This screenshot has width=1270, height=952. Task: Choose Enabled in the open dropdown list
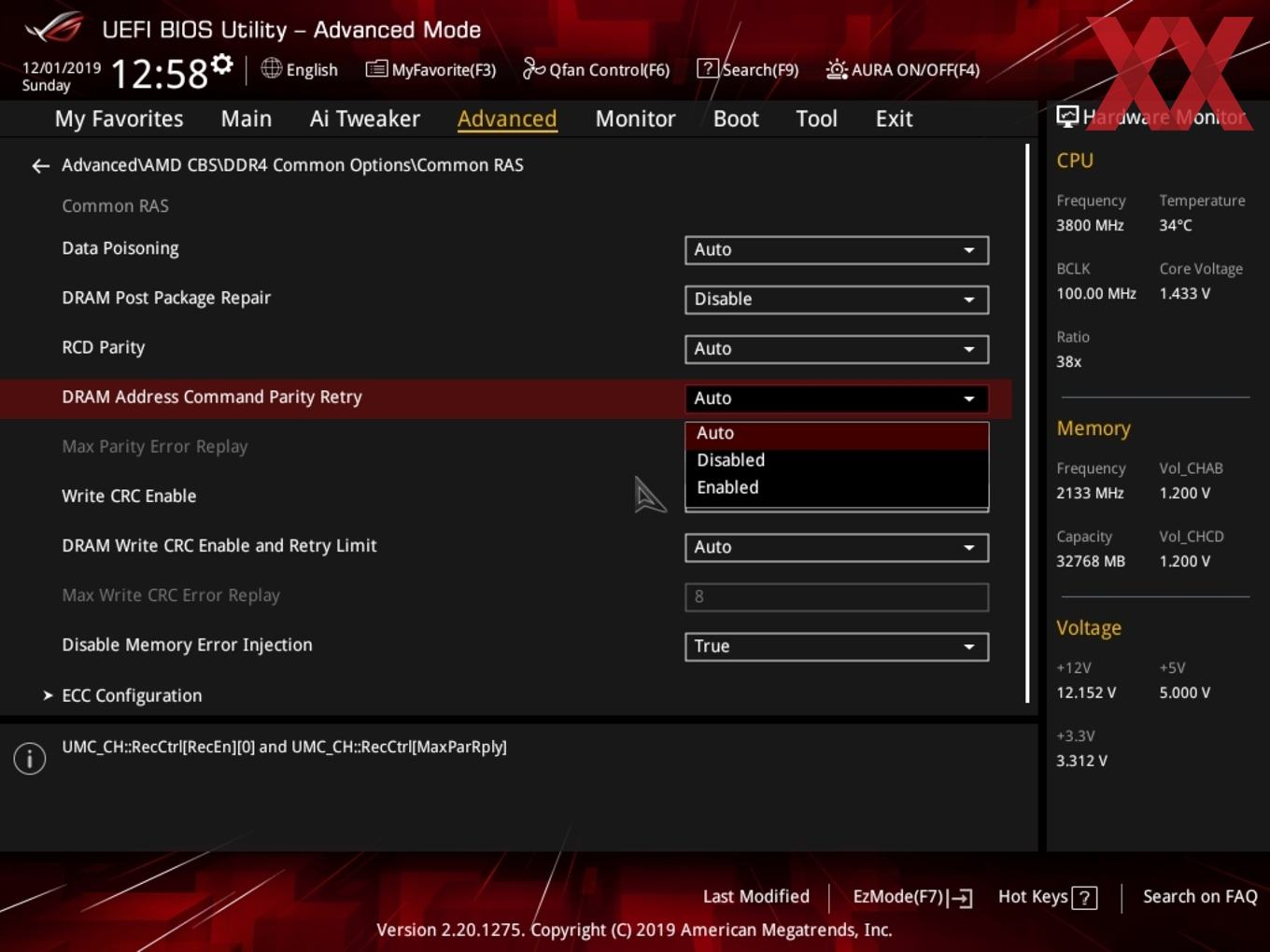837,487
